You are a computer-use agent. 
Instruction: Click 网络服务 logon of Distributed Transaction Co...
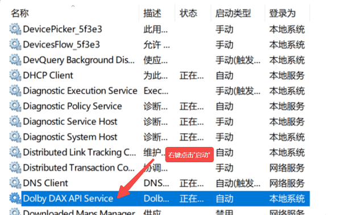(287, 168)
